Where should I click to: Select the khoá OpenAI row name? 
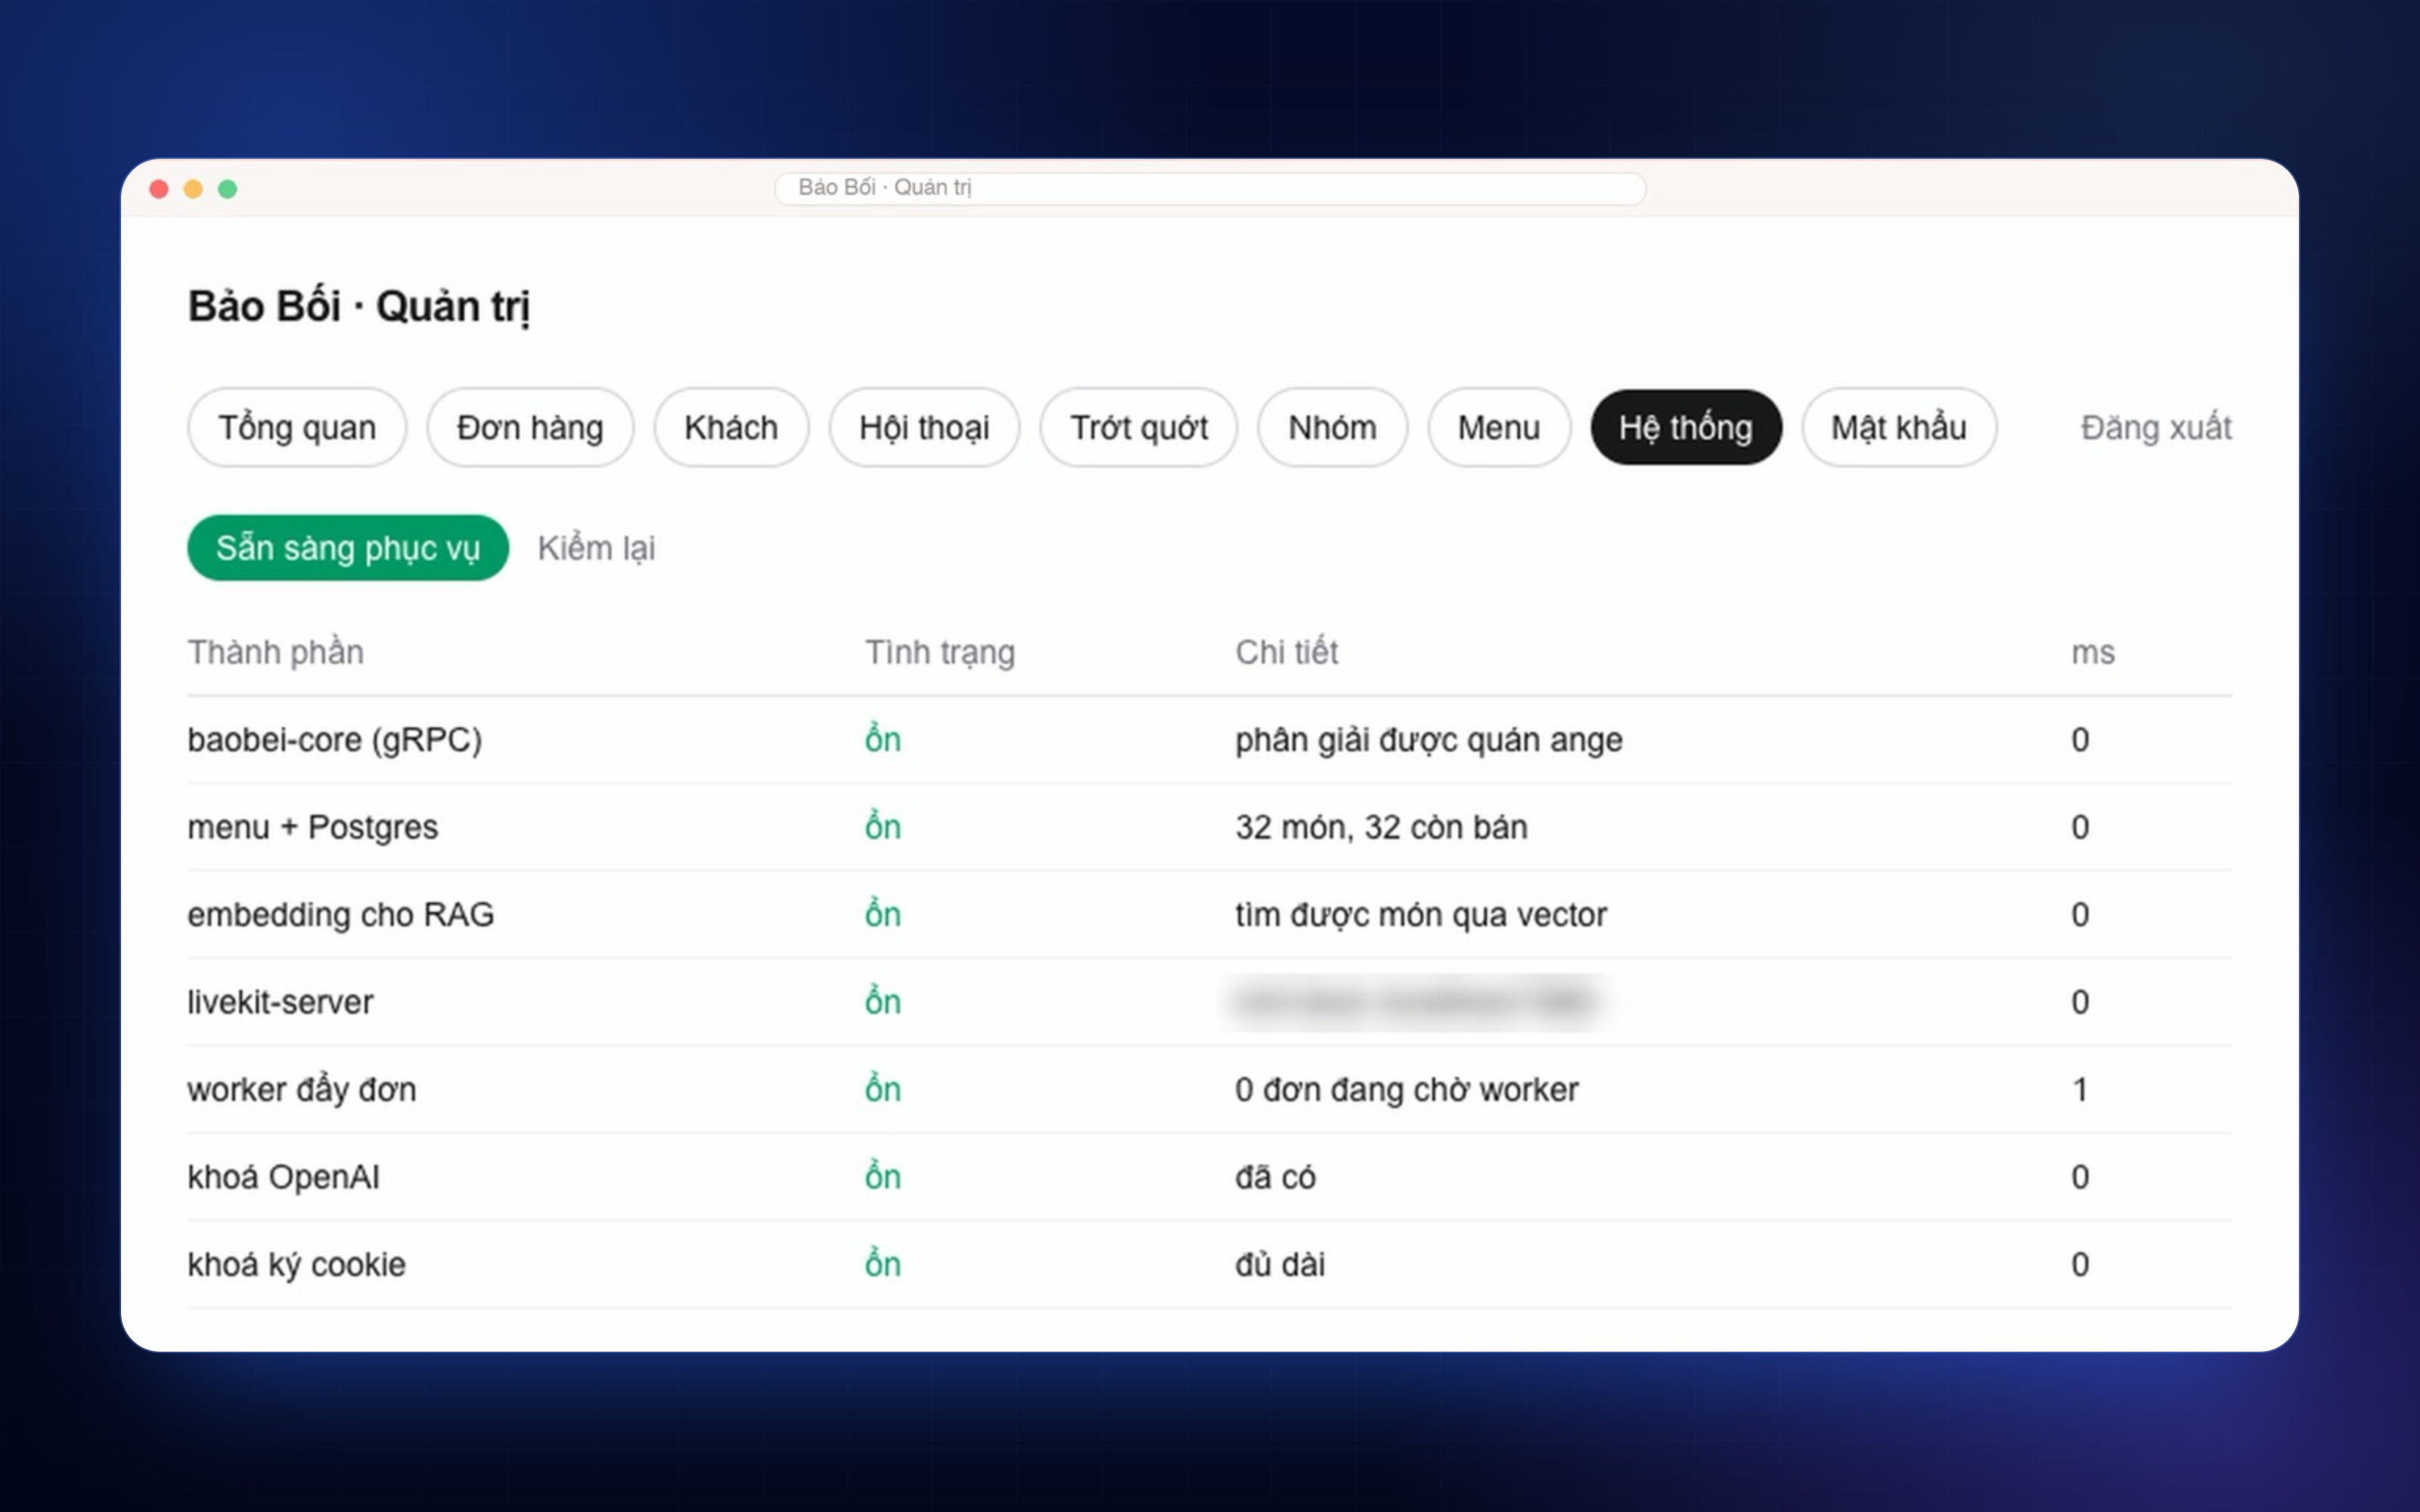tap(284, 1177)
